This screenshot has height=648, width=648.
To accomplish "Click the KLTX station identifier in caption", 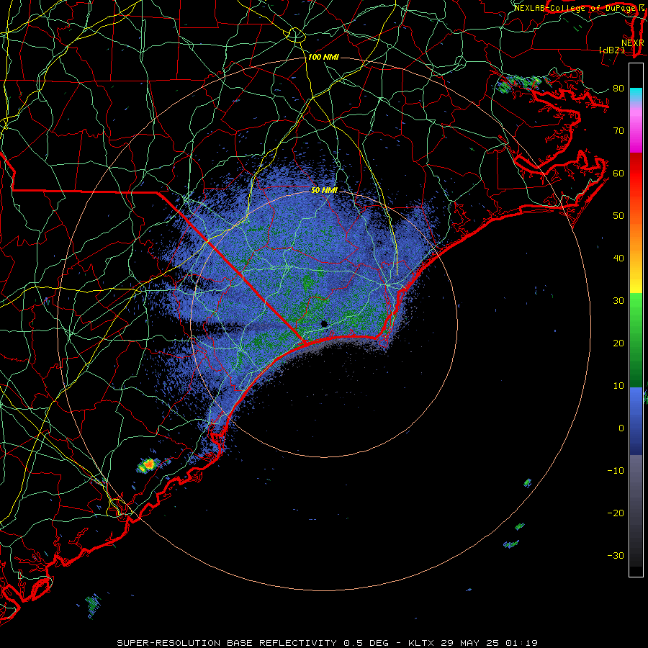I will (x=421, y=643).
